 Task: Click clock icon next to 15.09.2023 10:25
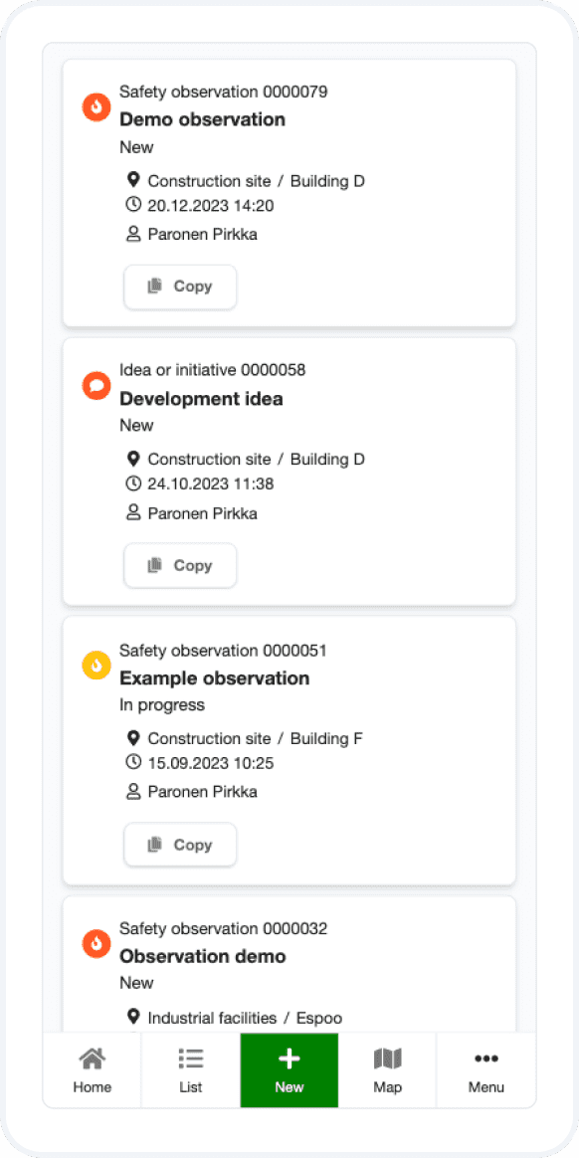click(133, 763)
